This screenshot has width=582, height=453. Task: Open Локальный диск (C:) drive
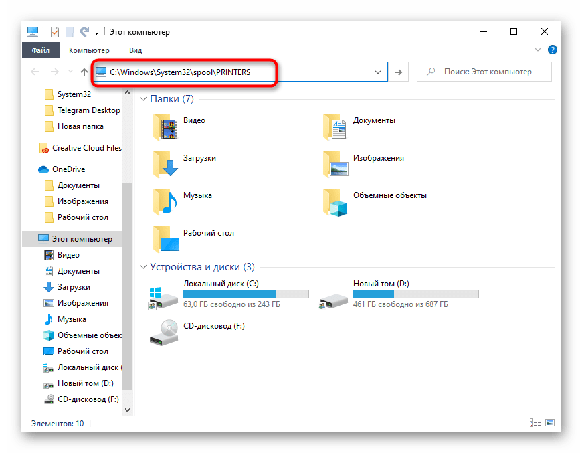163,294
